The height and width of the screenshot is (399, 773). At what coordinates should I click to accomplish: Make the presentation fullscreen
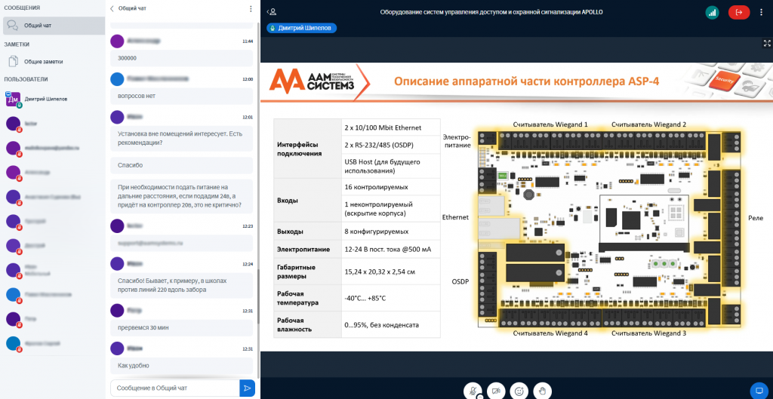click(766, 43)
